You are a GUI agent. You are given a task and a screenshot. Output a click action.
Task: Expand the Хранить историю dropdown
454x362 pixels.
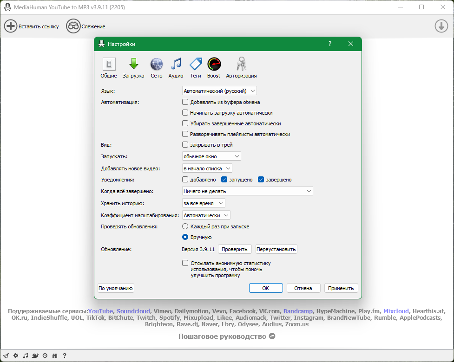204,203
